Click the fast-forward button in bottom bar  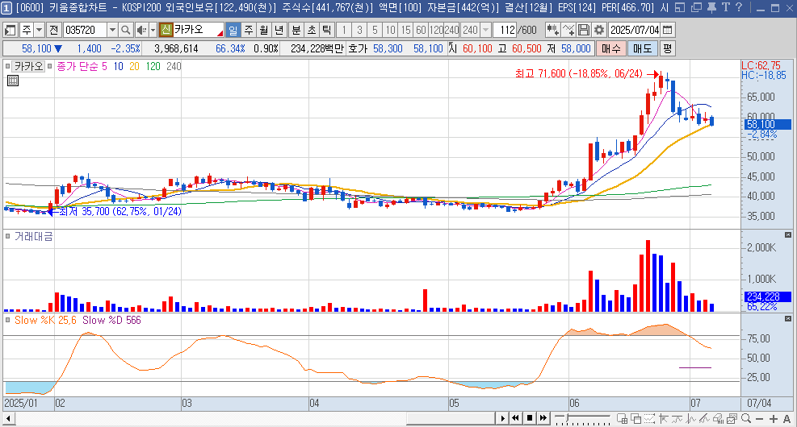click(543, 418)
